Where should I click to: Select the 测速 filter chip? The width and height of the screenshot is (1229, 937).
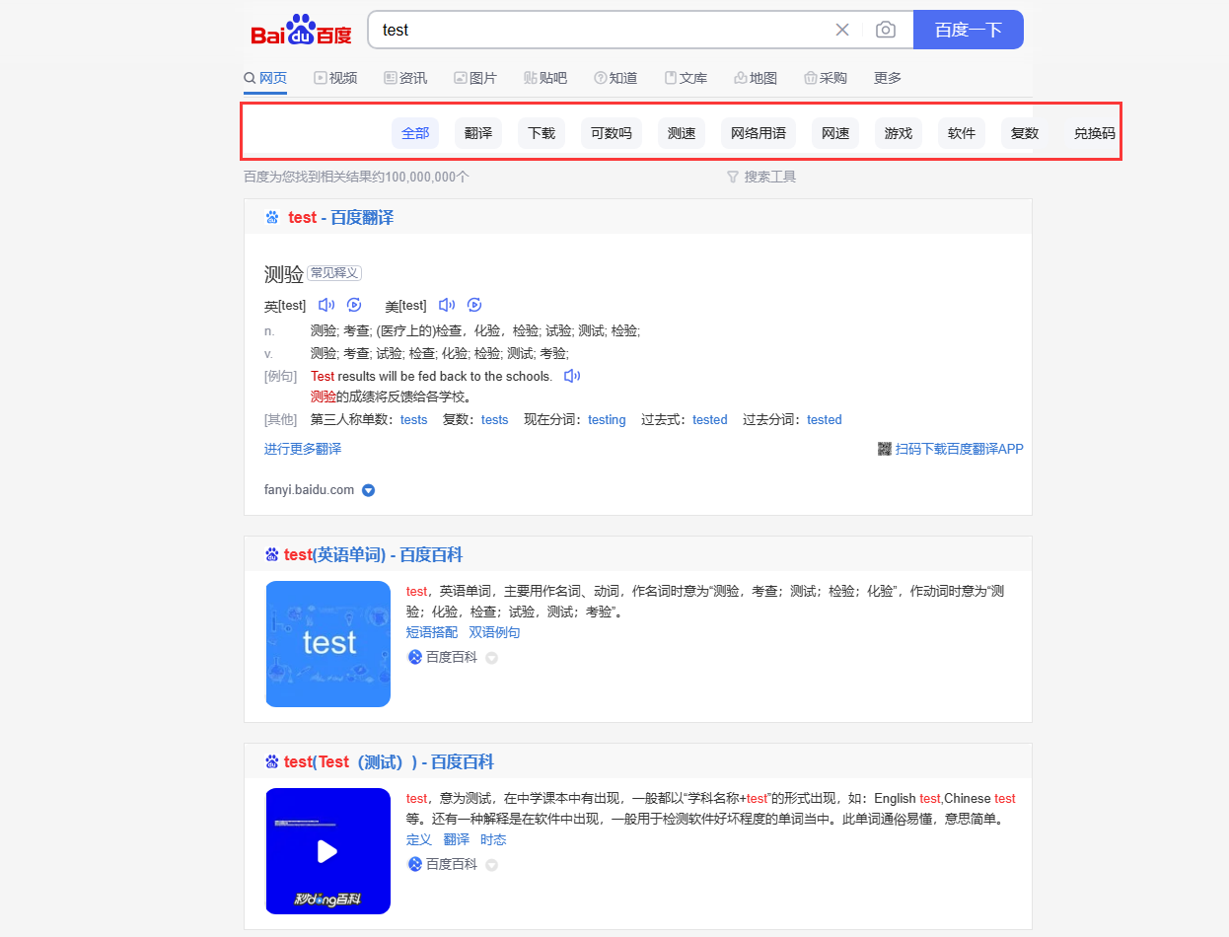(681, 132)
